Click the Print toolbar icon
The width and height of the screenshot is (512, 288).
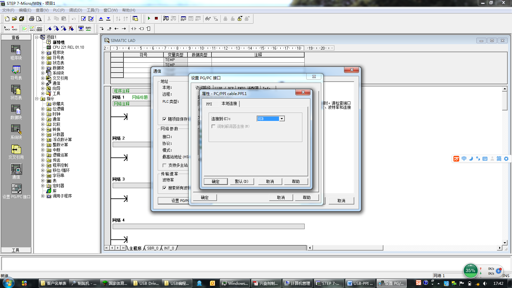(32, 19)
